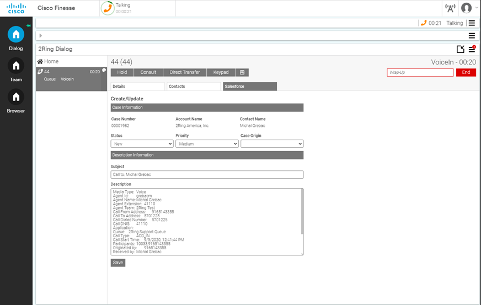Viewport: 481px width, 305px height.
Task: Open the Team sidebar icon
Action: [16, 66]
